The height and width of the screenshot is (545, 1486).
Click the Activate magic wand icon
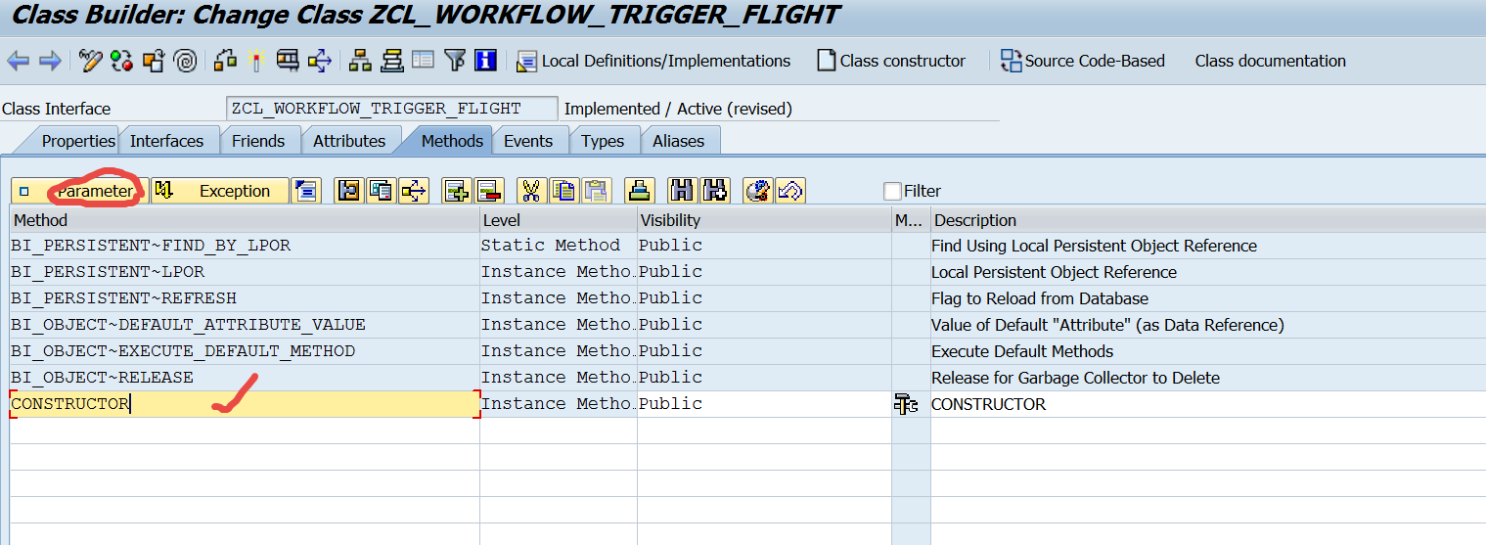click(256, 61)
